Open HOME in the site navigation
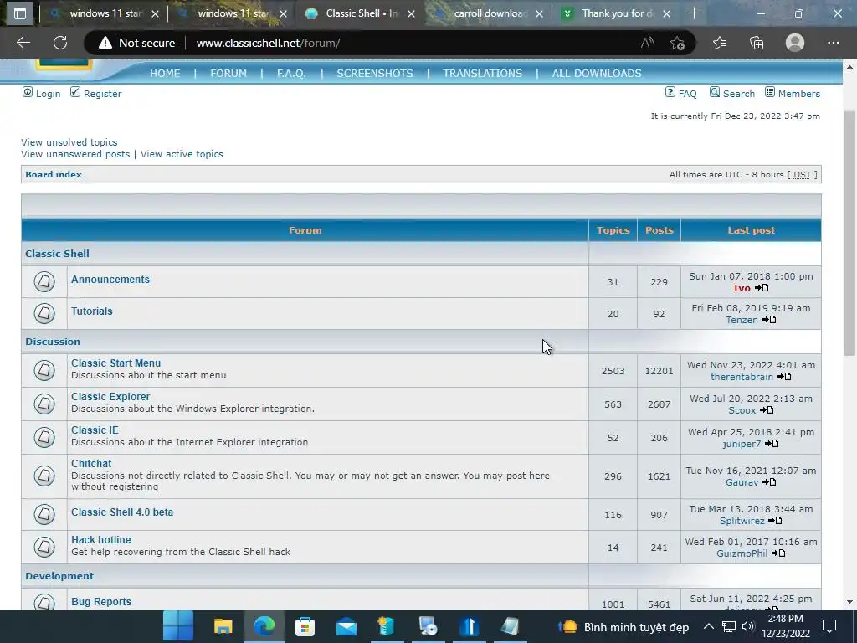The height and width of the screenshot is (643, 857). point(165,74)
